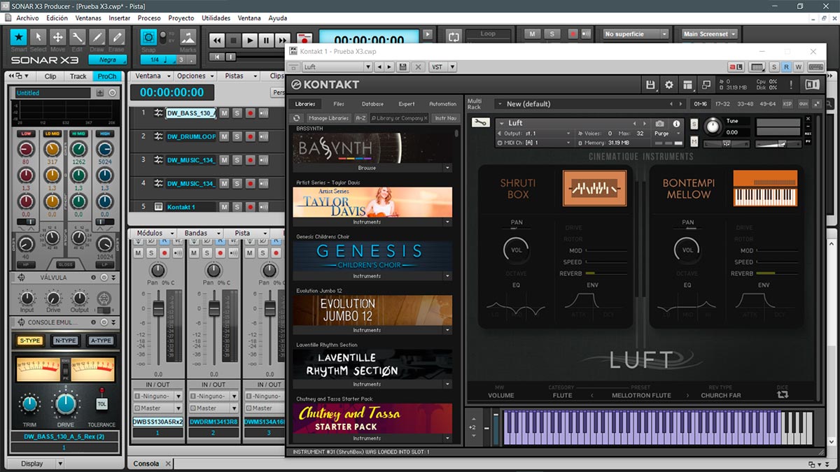Image resolution: width=840 pixels, height=472 pixels.
Task: Click the Dice randomize icon
Action: point(782,395)
